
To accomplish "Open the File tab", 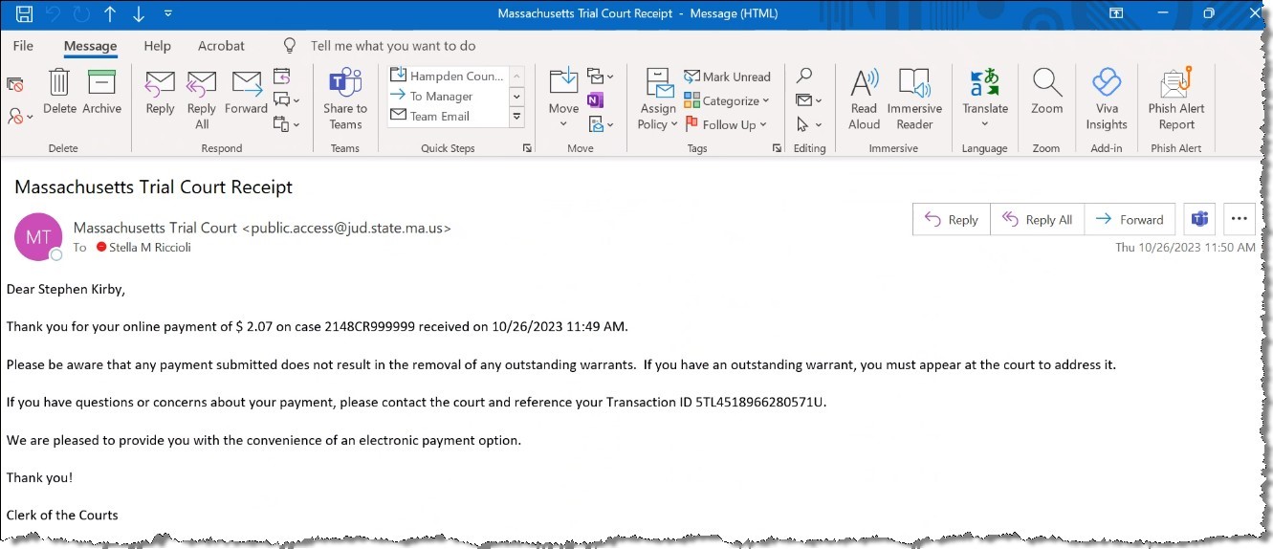I will [x=23, y=46].
